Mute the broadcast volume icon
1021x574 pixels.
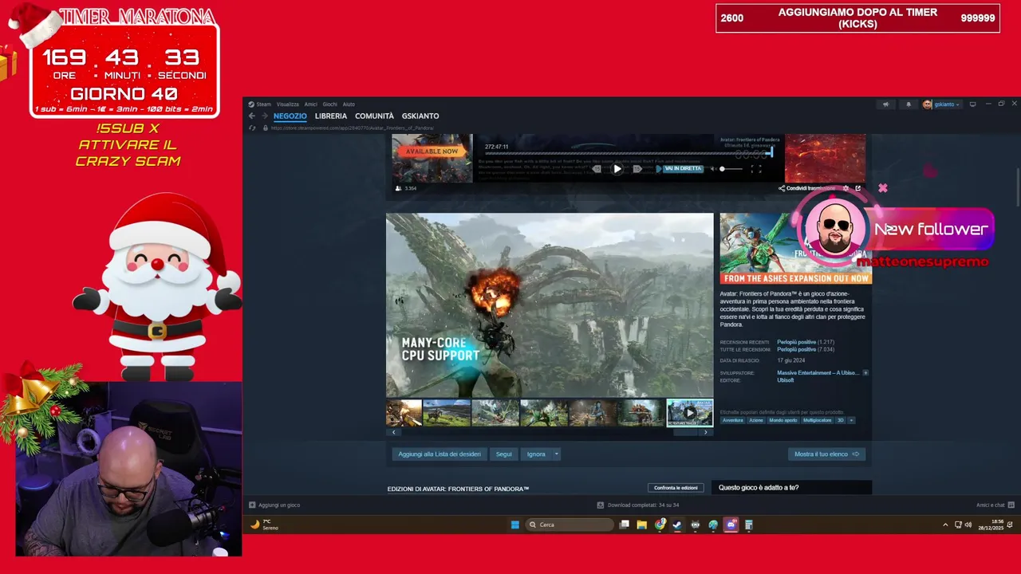point(713,169)
